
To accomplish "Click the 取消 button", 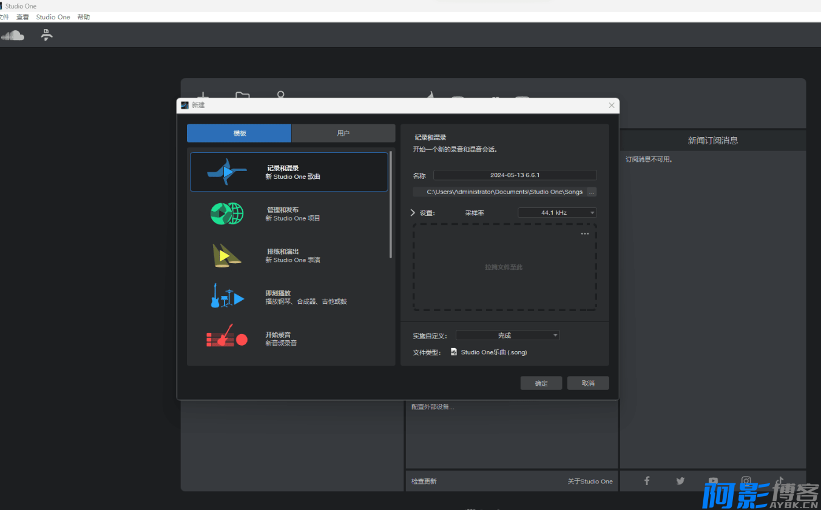I will (x=588, y=383).
